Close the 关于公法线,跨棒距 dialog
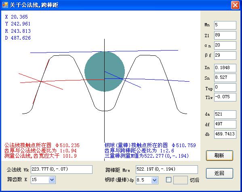The width and height of the screenshot is (242, 192). point(235,5)
